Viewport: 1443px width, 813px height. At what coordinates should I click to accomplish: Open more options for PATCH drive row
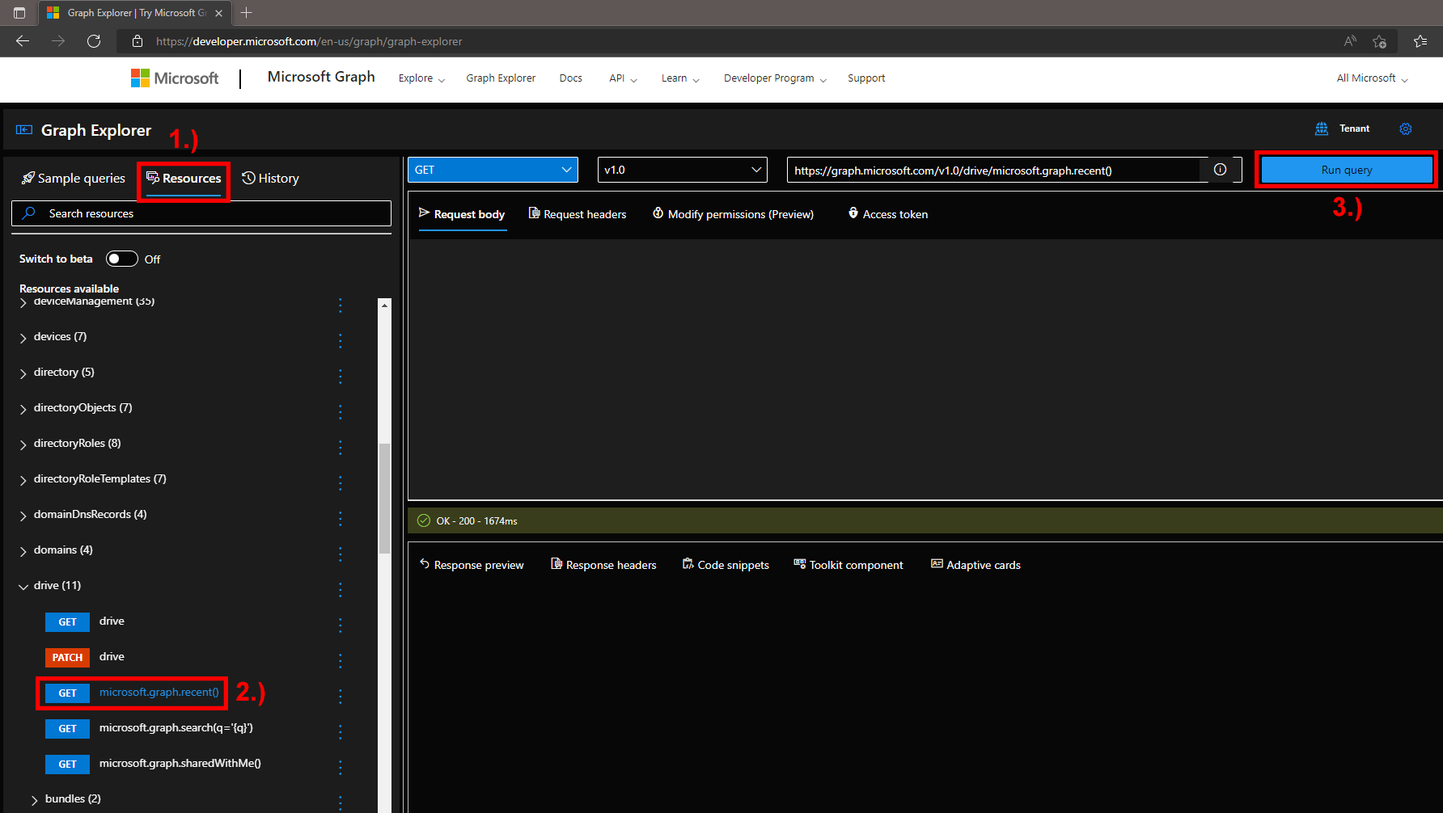[341, 660]
